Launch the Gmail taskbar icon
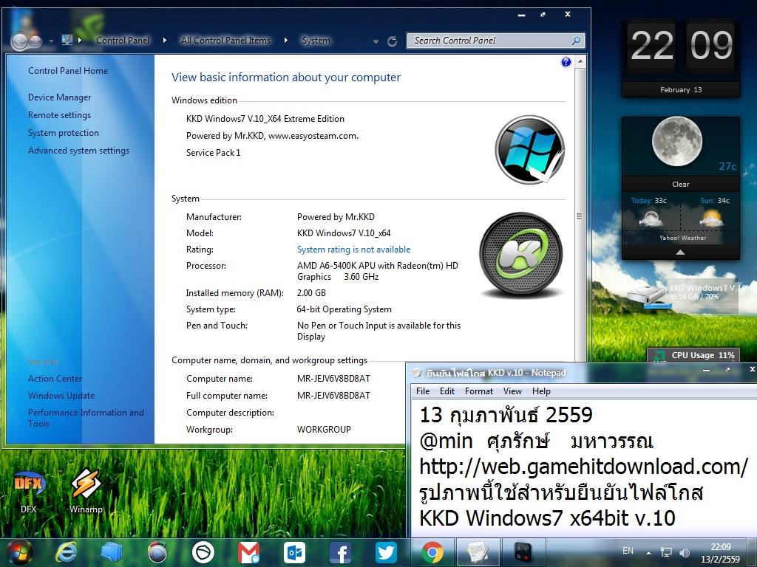The width and height of the screenshot is (757, 567). 248,552
